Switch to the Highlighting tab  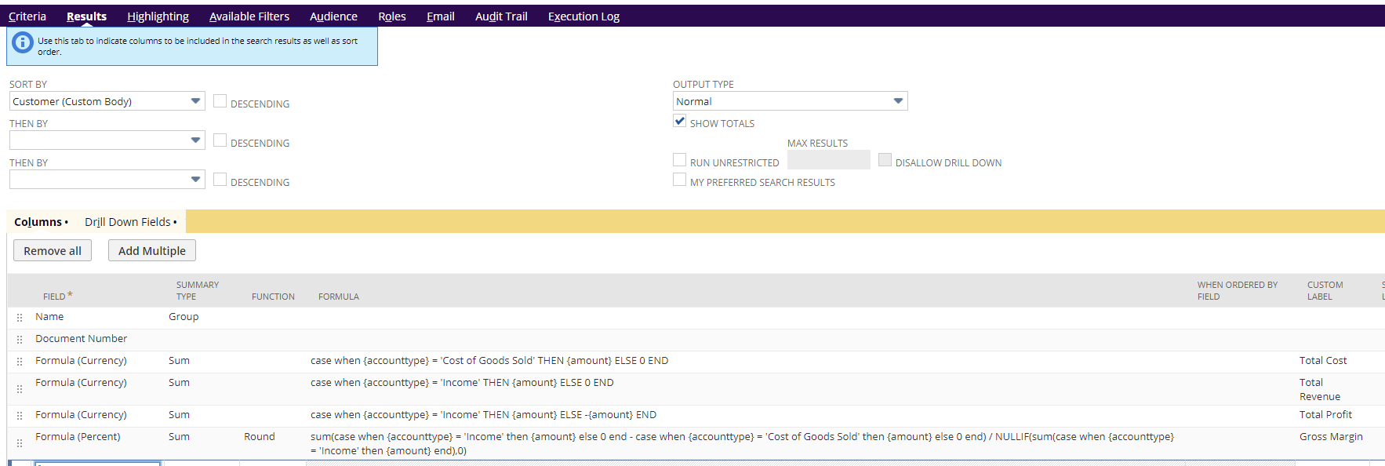(158, 16)
